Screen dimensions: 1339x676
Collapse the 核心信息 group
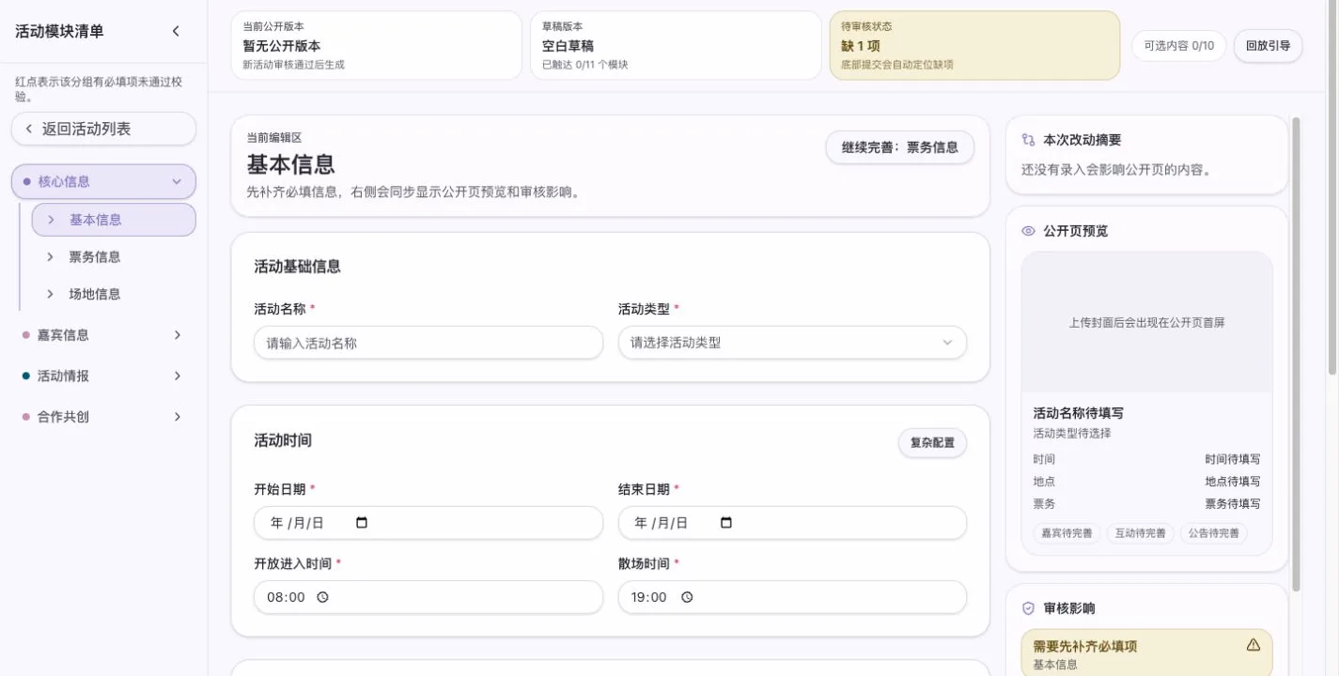[103, 181]
